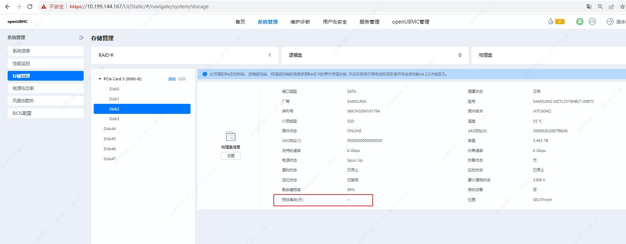Click the 设置 button under disk info
The height and width of the screenshot is (244, 626).
click(231, 156)
